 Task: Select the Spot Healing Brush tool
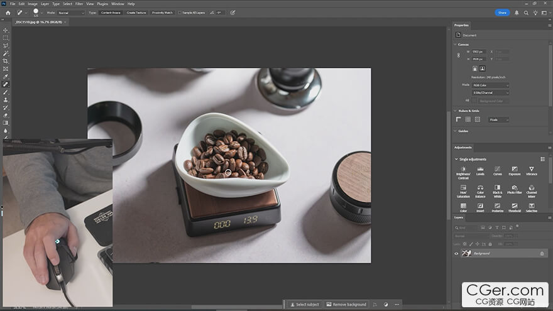pyautogui.click(x=5, y=84)
